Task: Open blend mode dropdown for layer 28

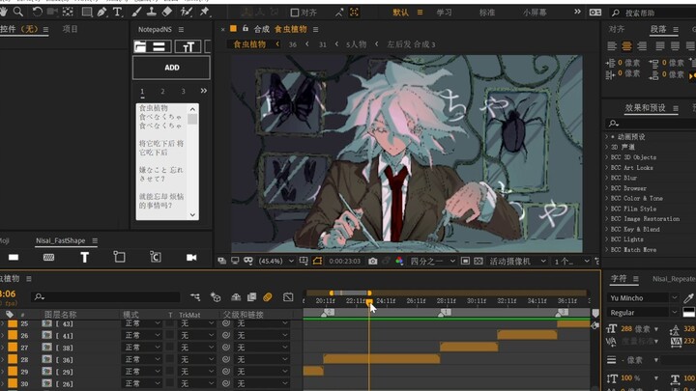Action: pos(142,359)
